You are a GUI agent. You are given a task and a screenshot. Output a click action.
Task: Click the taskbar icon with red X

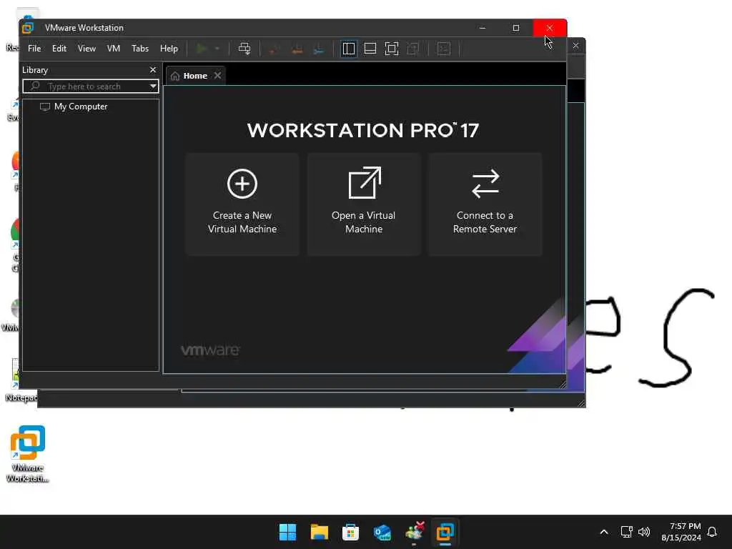point(414,532)
